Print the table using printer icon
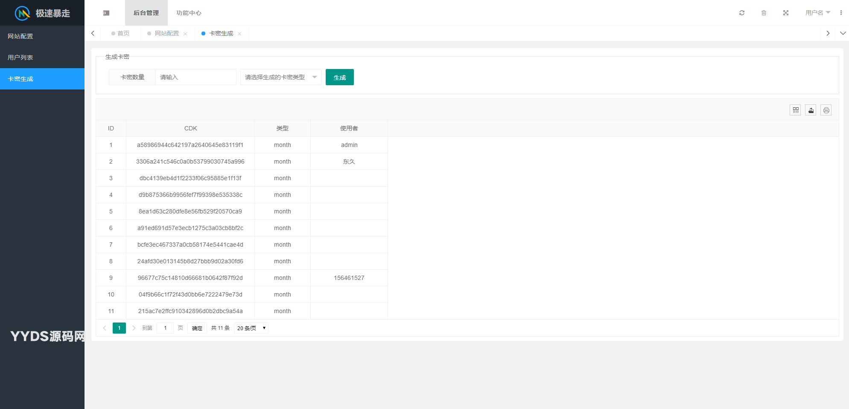The height and width of the screenshot is (409, 849). point(826,110)
